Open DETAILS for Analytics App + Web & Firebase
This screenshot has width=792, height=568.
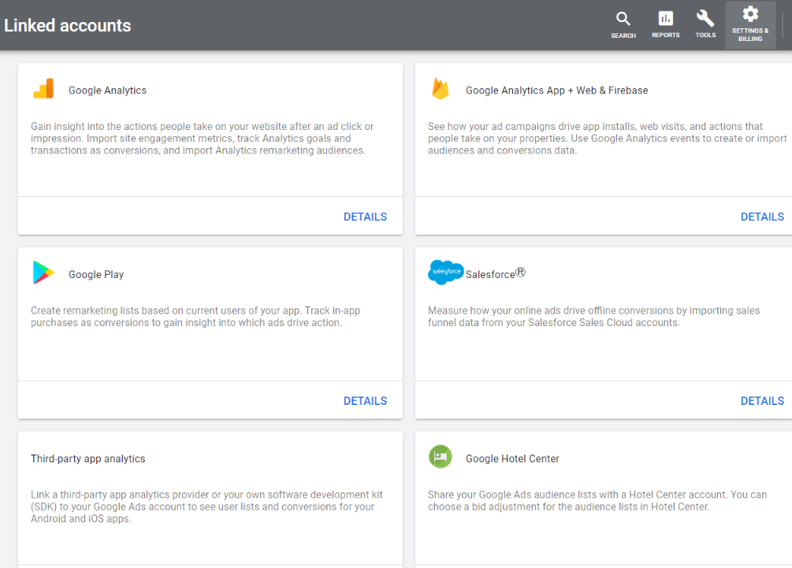tap(762, 217)
